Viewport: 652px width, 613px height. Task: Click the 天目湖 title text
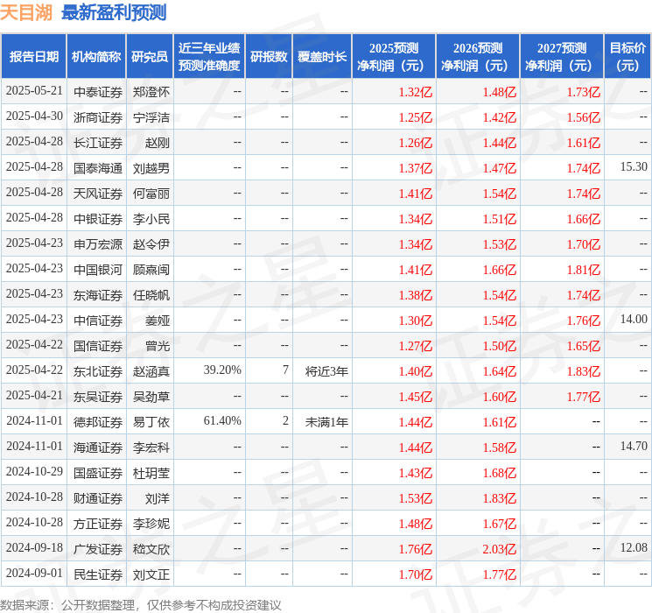pyautogui.click(x=26, y=13)
